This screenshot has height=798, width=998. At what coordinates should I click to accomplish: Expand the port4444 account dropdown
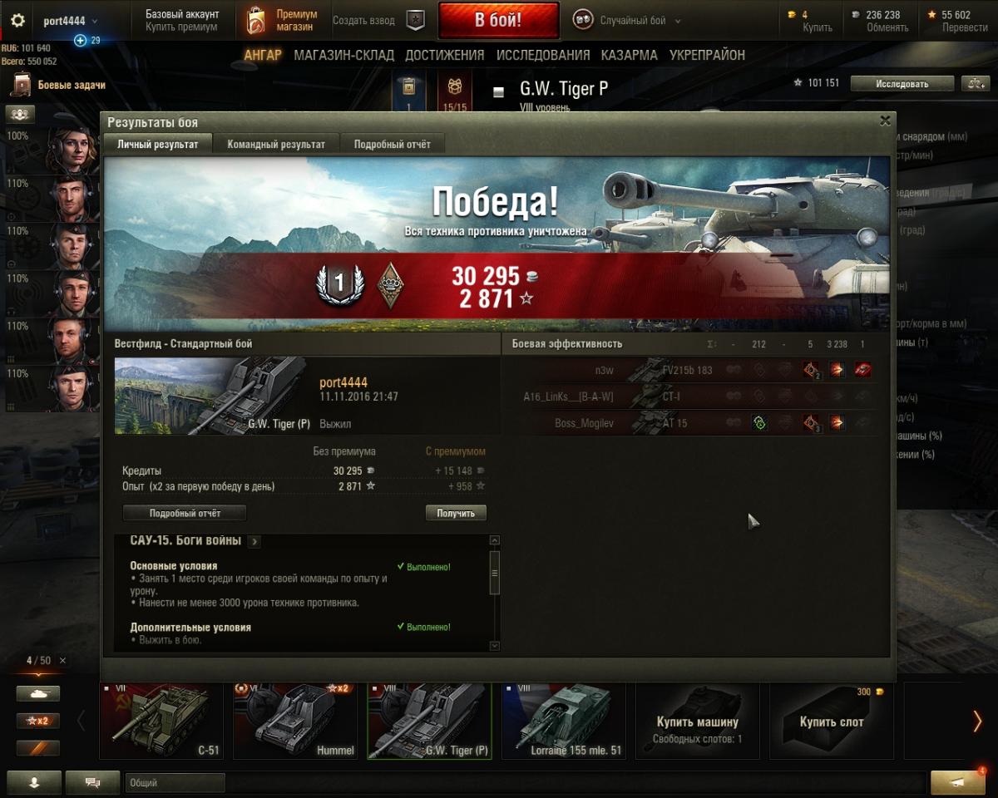point(70,21)
